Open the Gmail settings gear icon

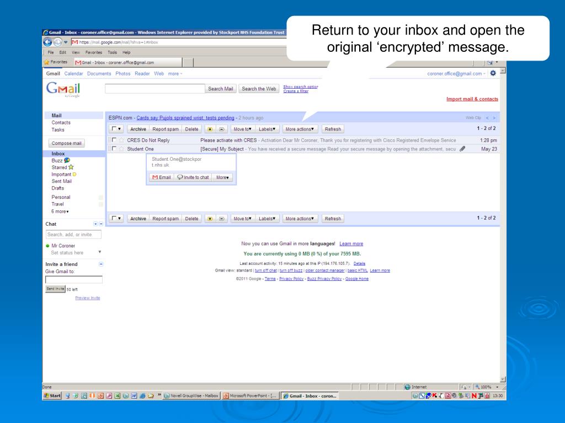click(x=493, y=73)
